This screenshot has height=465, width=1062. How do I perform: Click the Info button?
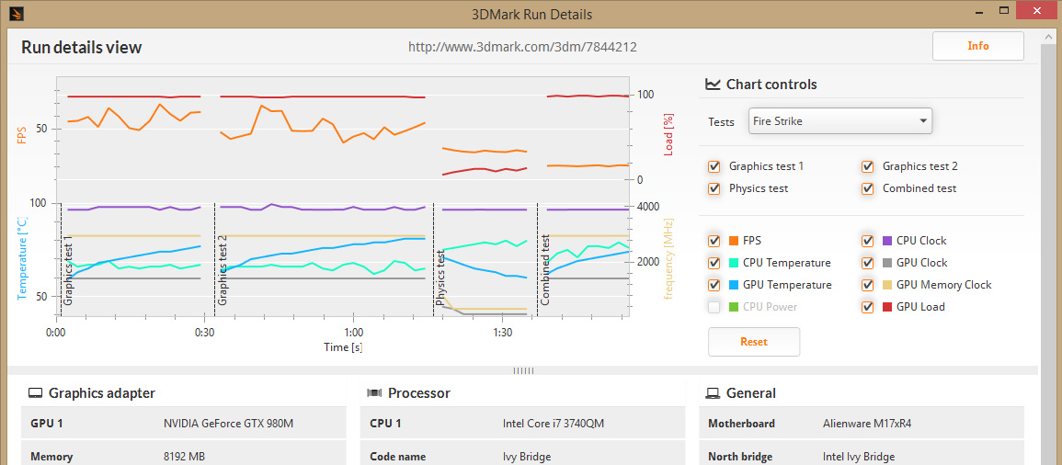tap(978, 46)
